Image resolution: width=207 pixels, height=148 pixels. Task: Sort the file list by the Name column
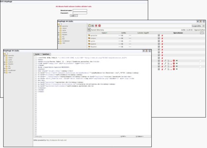pyautogui.click(x=104, y=33)
